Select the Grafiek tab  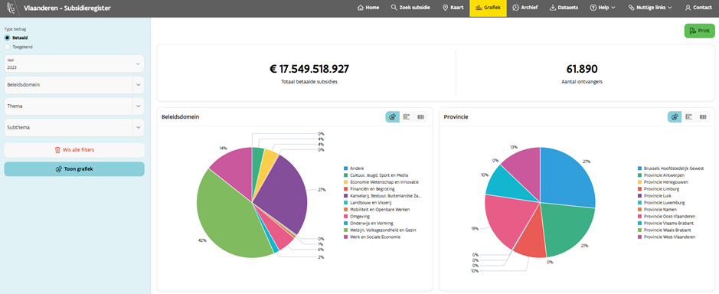click(x=488, y=8)
